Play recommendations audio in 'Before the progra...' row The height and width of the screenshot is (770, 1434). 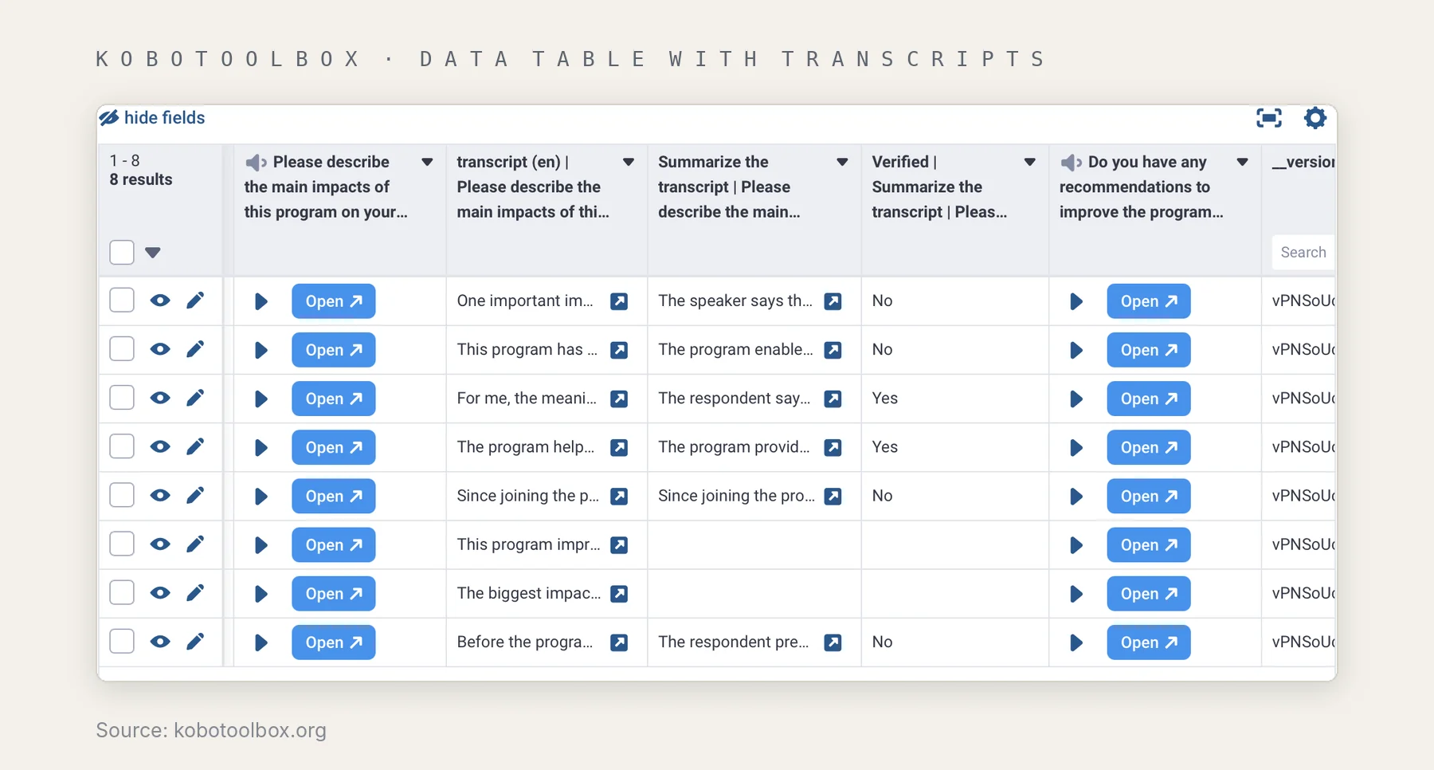point(1075,642)
